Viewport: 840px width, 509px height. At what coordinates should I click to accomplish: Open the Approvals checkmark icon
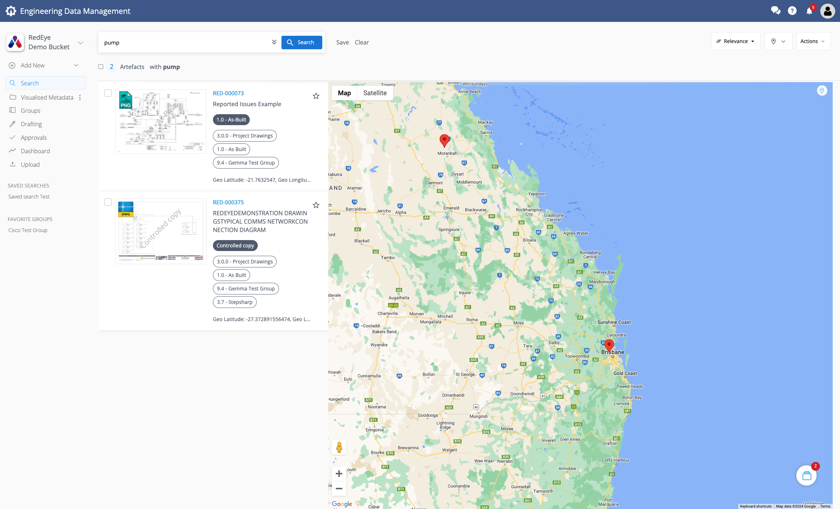tap(13, 137)
